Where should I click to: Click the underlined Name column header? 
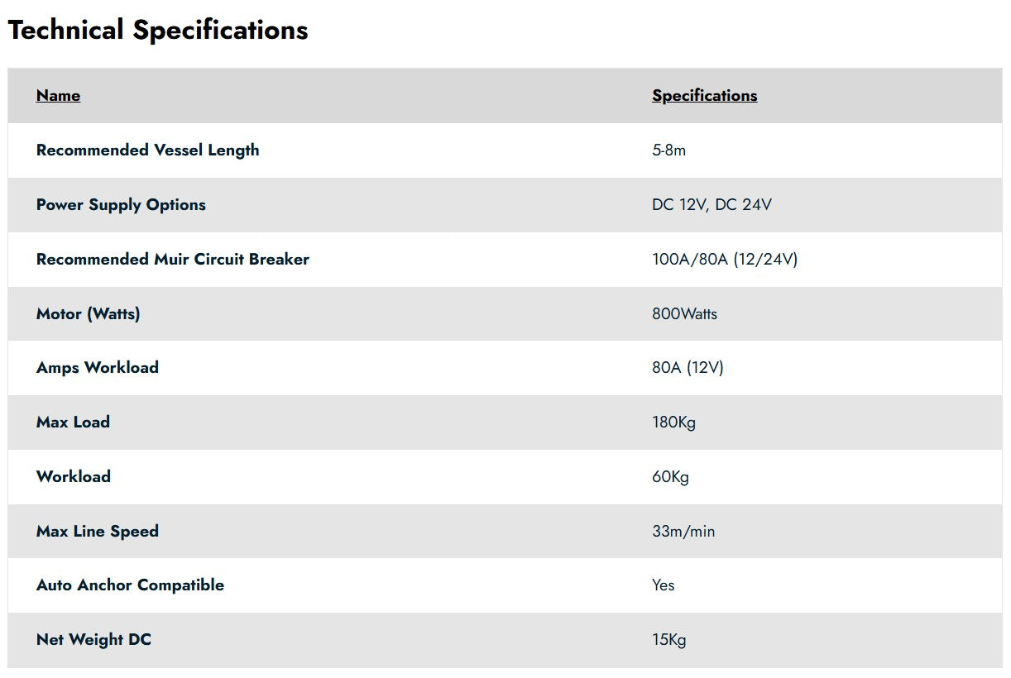58,96
